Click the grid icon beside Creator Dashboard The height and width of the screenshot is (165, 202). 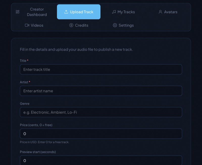pos(17,12)
